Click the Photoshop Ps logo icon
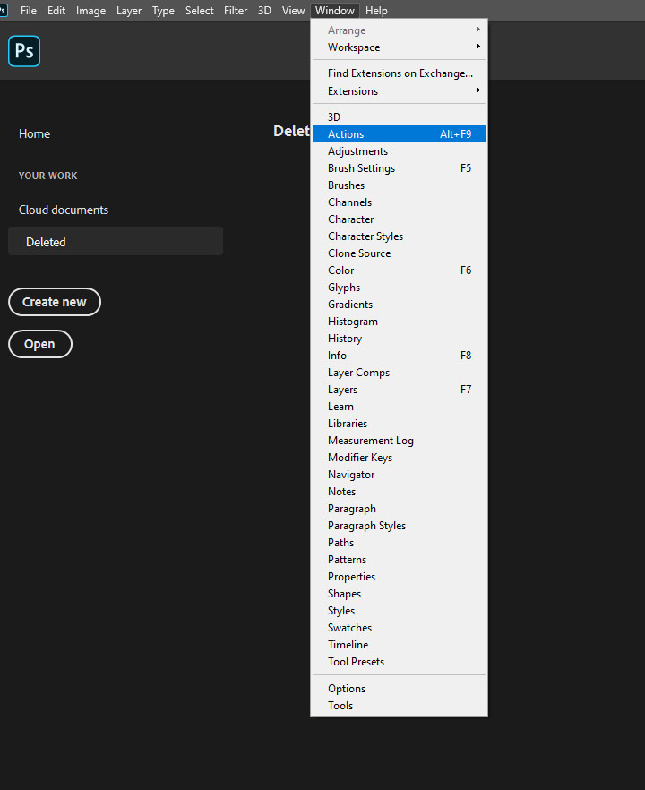The height and width of the screenshot is (790, 645). click(24, 51)
